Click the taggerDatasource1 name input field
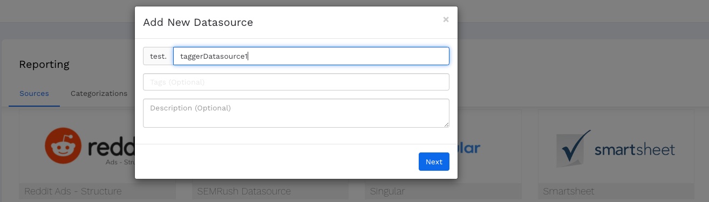The image size is (709, 202). point(311,56)
